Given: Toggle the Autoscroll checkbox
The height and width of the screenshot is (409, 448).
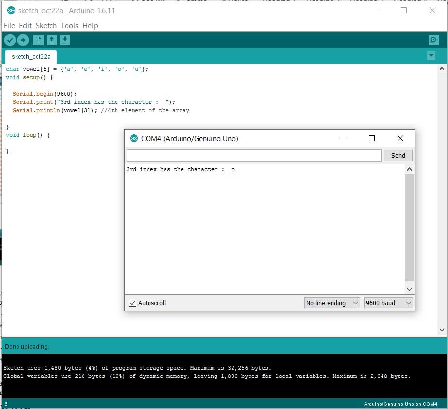Looking at the screenshot, I should coord(133,303).
